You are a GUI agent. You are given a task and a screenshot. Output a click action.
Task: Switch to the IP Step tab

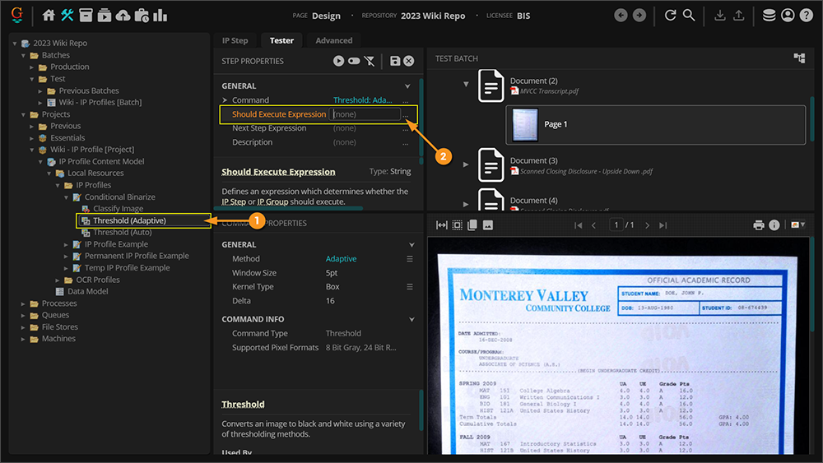pyautogui.click(x=235, y=40)
